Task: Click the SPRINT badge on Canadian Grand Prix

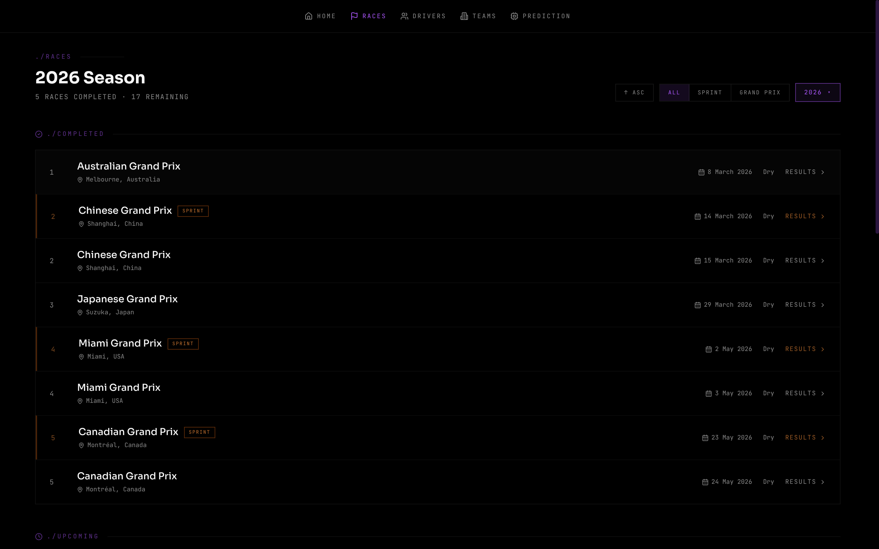Action: 199,432
